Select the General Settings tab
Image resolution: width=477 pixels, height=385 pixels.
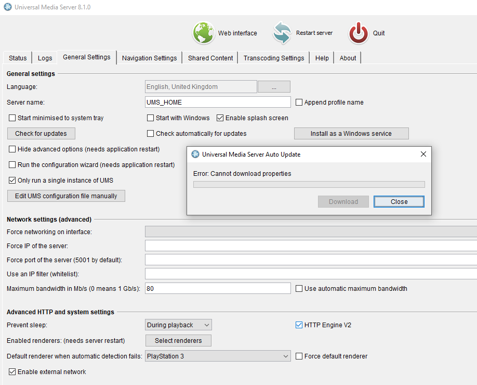87,57
